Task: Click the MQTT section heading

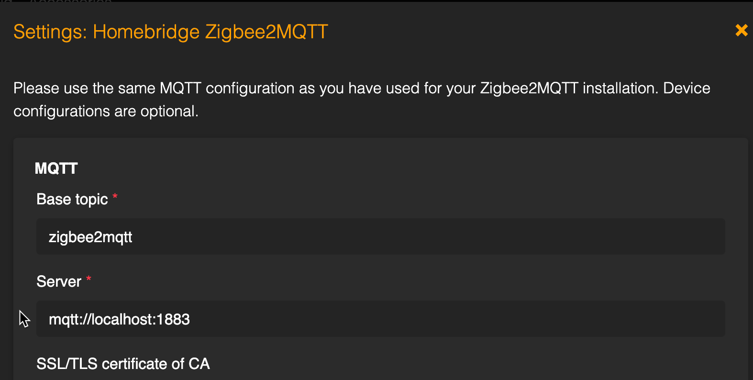Action: (x=56, y=168)
